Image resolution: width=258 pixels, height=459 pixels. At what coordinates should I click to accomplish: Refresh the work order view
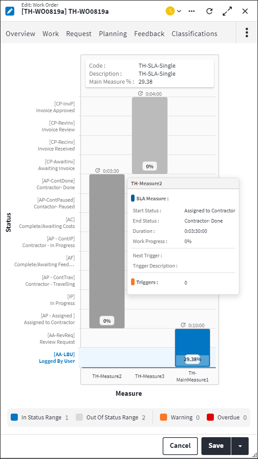click(x=209, y=11)
